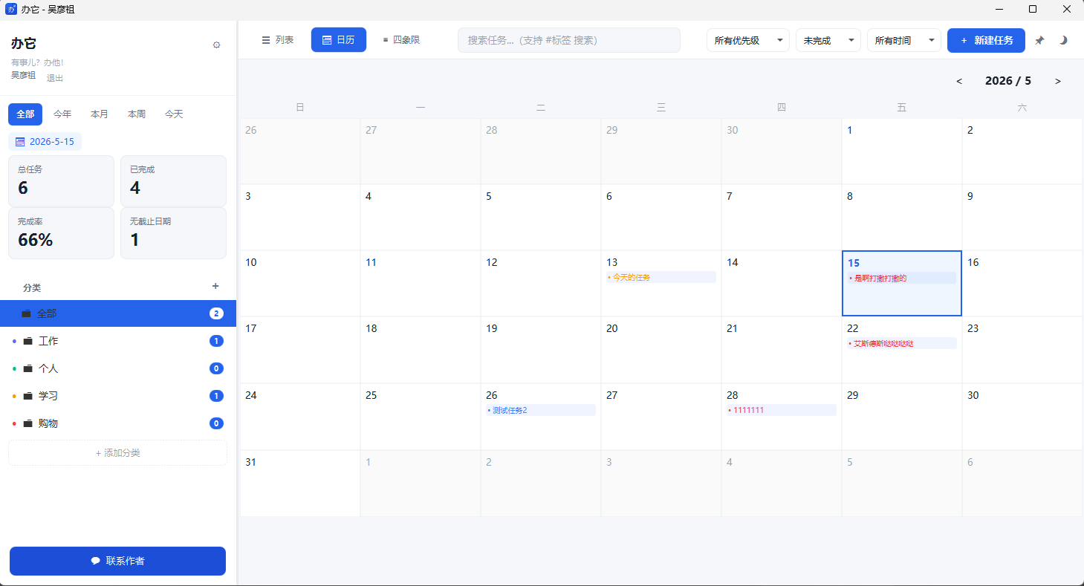1084x586 pixels.
Task: Click the 添加分类 button
Action: [117, 453]
